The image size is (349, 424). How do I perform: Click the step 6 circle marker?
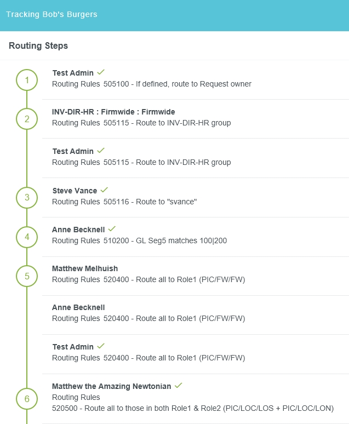(x=27, y=399)
